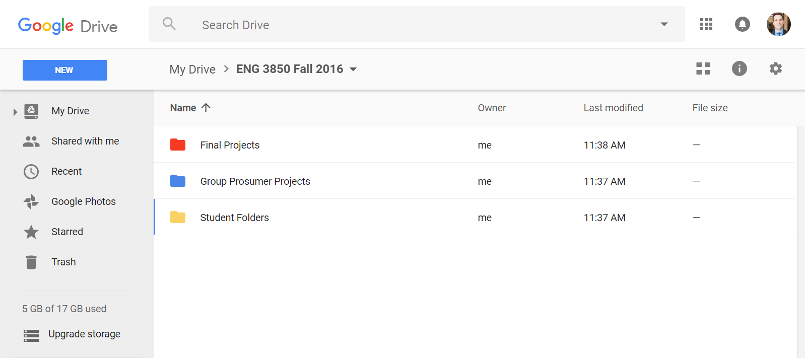
Task: Open the notifications bell icon
Action: (742, 24)
